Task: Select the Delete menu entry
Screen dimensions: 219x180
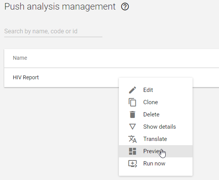Action: point(156,115)
